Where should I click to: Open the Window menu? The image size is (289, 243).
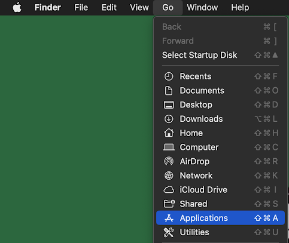click(x=202, y=8)
